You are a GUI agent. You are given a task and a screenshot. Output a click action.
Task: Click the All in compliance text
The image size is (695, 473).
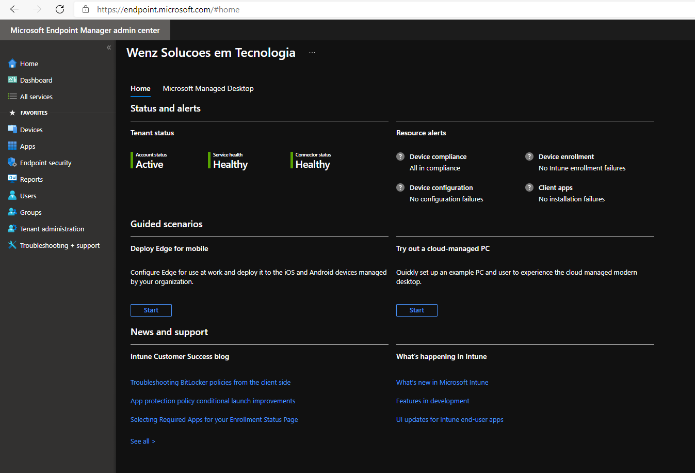pyautogui.click(x=435, y=168)
